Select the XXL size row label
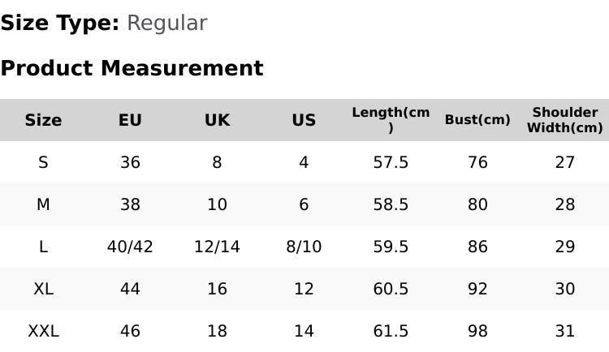This screenshot has height=352, width=609. 43,331
